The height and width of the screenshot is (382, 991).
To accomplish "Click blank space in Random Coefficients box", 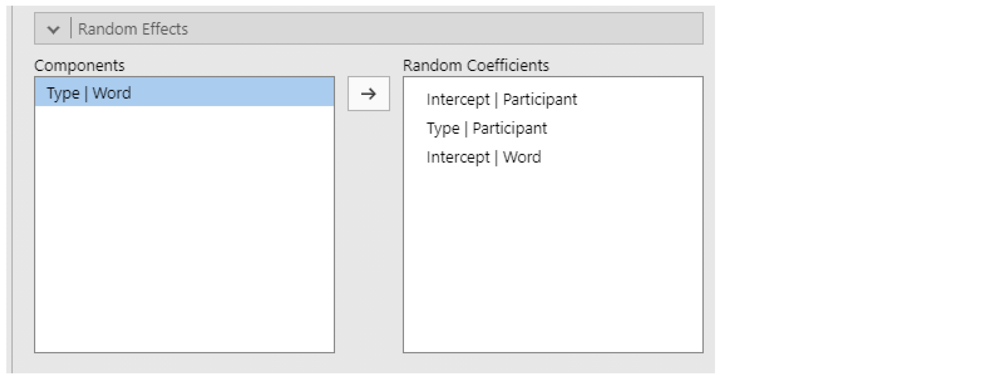I will (x=553, y=258).
